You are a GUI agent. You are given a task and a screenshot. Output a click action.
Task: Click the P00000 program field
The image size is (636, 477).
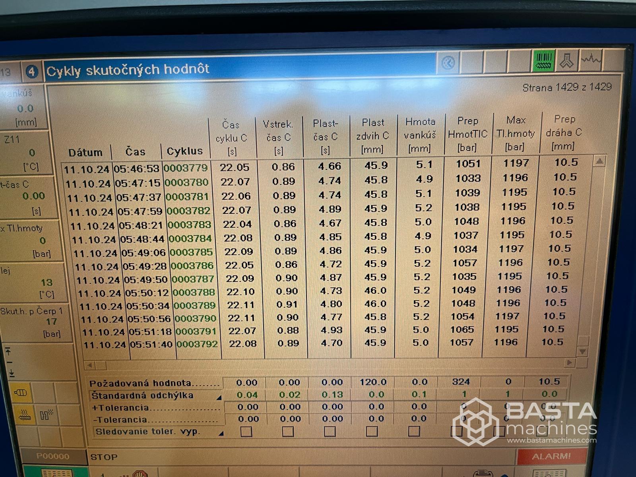(54, 456)
